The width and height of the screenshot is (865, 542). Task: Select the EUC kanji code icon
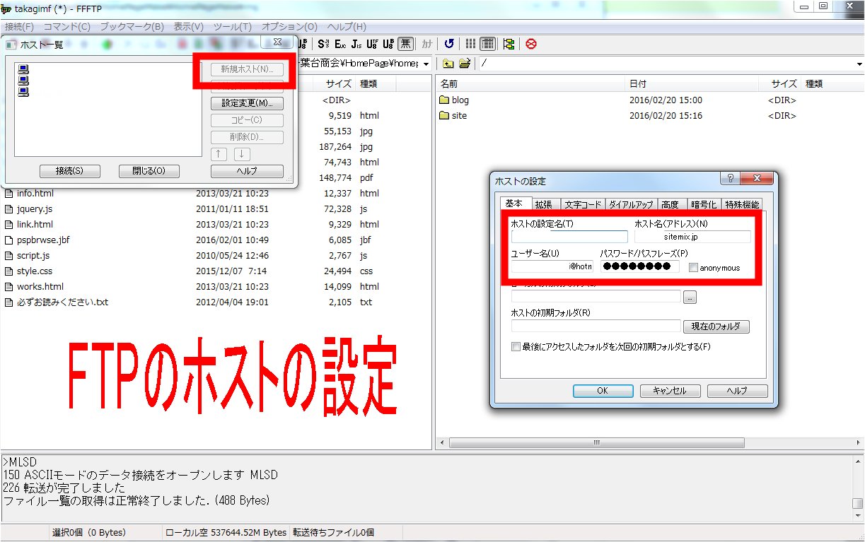(341, 44)
